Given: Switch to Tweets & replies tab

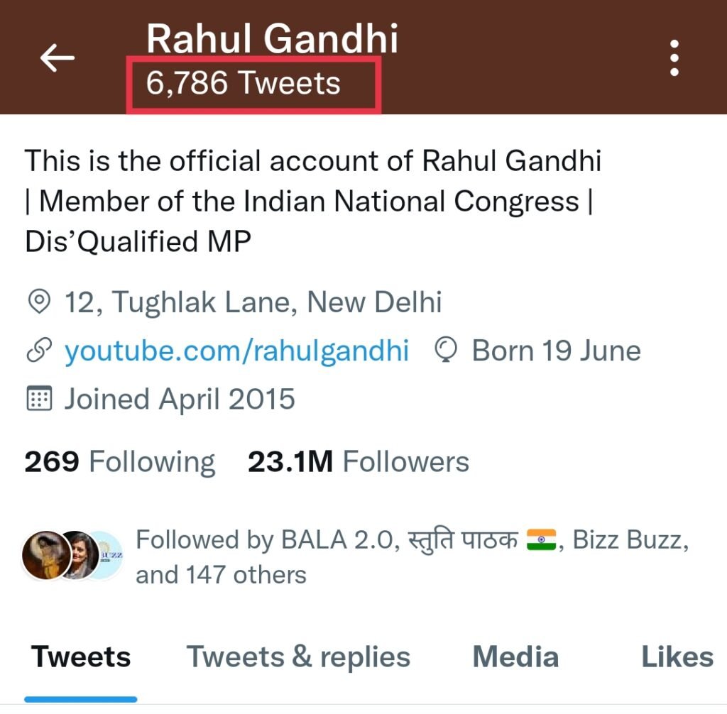Looking at the screenshot, I should point(299,657).
